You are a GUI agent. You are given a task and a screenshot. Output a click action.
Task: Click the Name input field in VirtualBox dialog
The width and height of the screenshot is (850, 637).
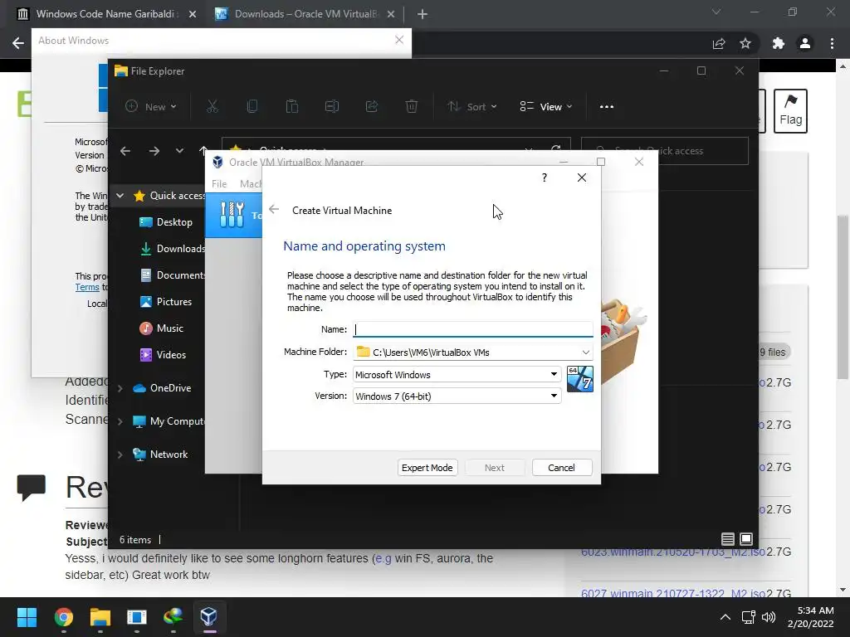(x=472, y=329)
